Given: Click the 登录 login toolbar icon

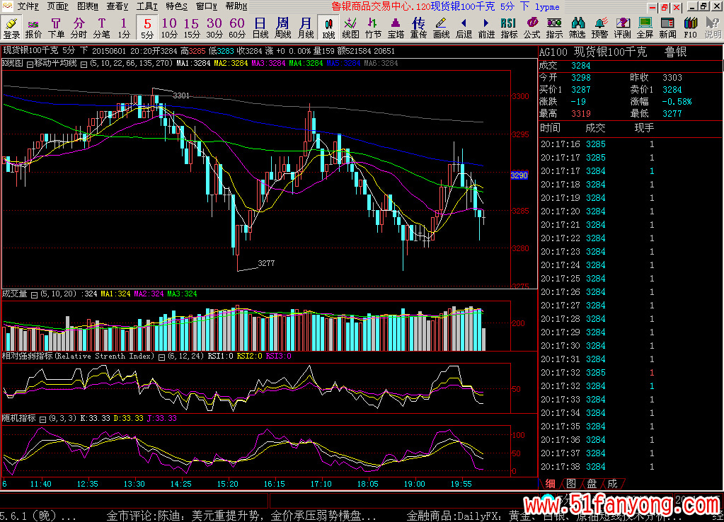Looking at the screenshot, I should (11, 28).
